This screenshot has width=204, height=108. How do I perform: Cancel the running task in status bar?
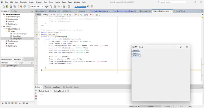click(x=163, y=107)
